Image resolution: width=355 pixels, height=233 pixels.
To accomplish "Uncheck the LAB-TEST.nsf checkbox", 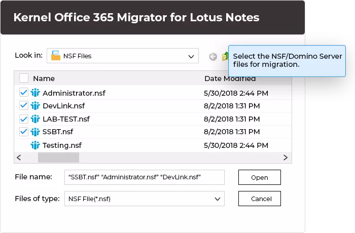I will point(23,119).
